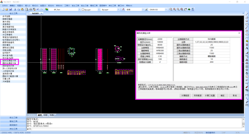Click the 2200 pile diameter field
This screenshot has height=134, width=249.
160,39
